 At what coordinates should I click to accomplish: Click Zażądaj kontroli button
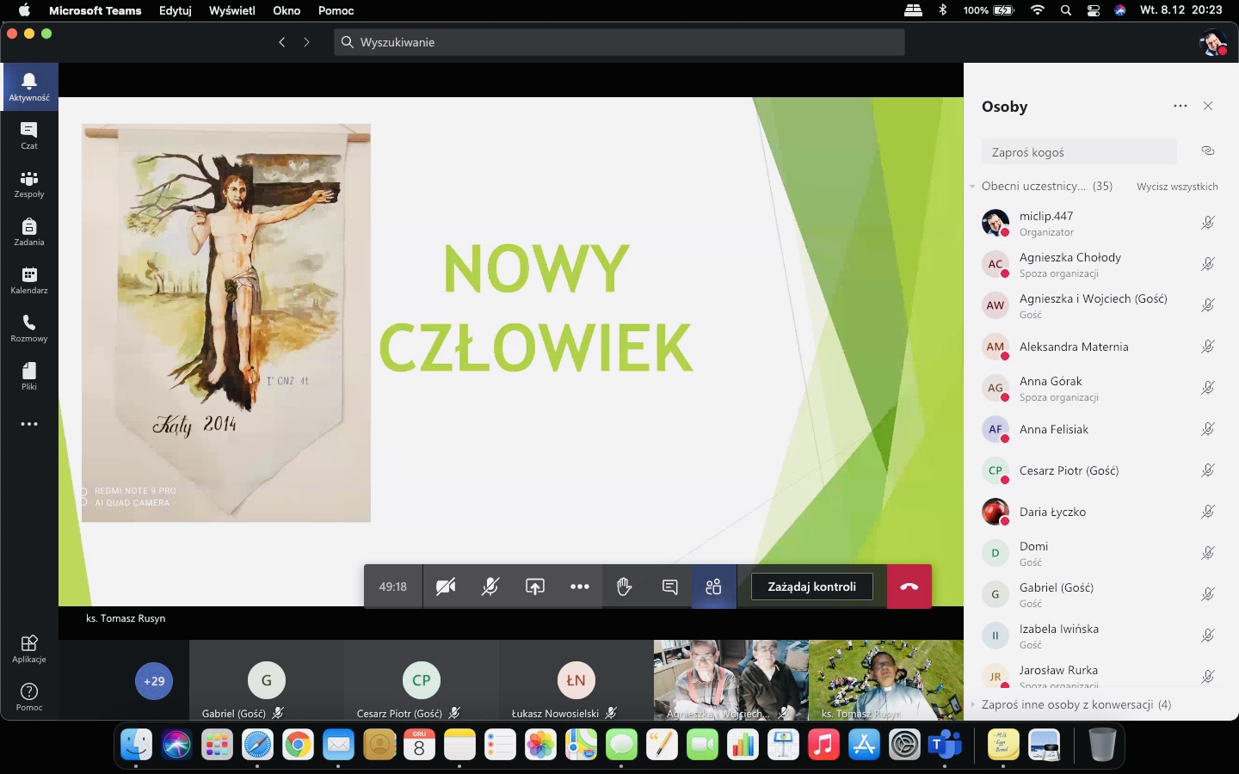tap(811, 587)
